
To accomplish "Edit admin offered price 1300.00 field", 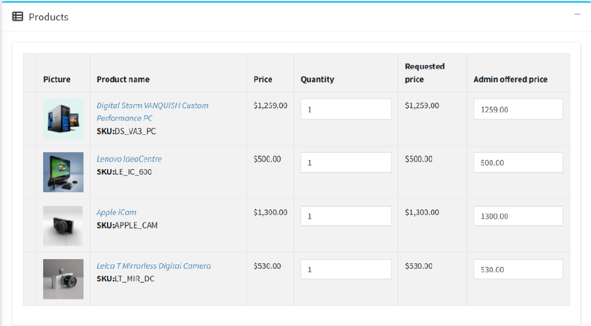I will click(x=518, y=216).
